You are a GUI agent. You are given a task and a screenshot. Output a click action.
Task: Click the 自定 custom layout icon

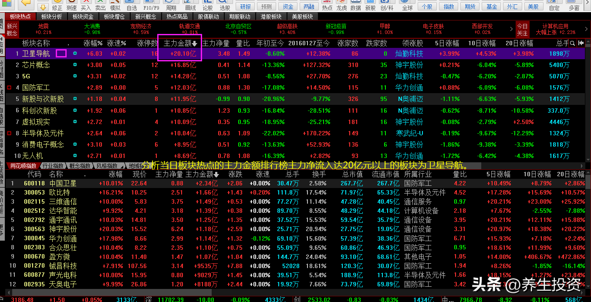[x=554, y=6]
